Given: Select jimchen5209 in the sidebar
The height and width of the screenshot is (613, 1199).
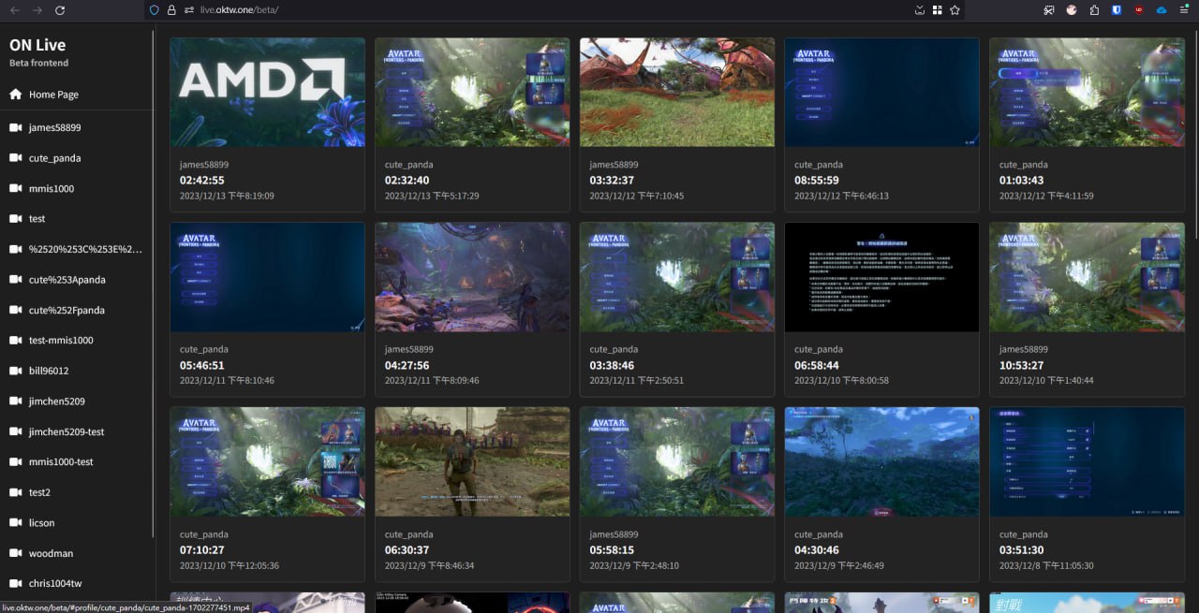Looking at the screenshot, I should (76, 401).
